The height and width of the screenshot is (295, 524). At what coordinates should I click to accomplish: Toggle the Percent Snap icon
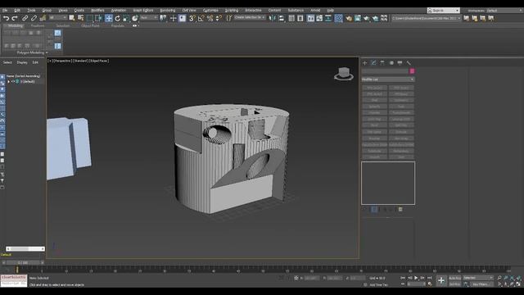click(210, 18)
